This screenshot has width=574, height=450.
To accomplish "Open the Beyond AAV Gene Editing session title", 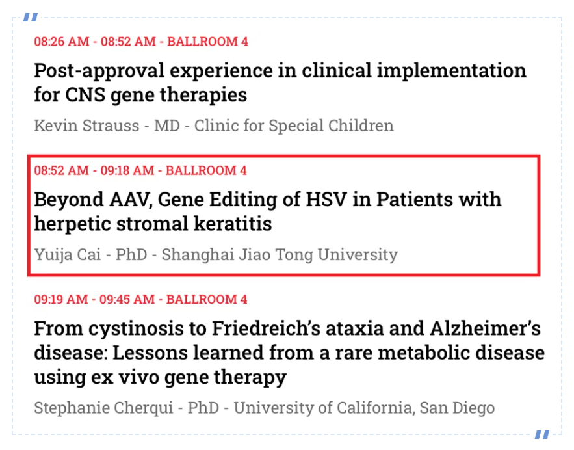I will pyautogui.click(x=267, y=211).
